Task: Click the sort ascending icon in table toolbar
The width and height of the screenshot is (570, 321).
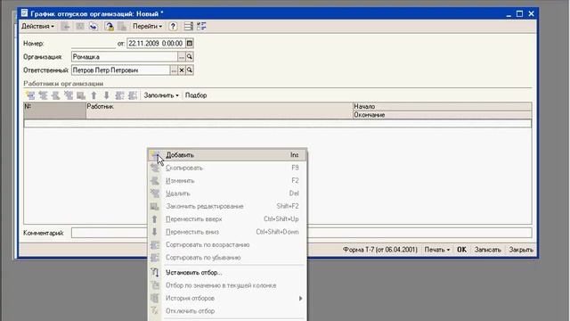Action: (119, 95)
